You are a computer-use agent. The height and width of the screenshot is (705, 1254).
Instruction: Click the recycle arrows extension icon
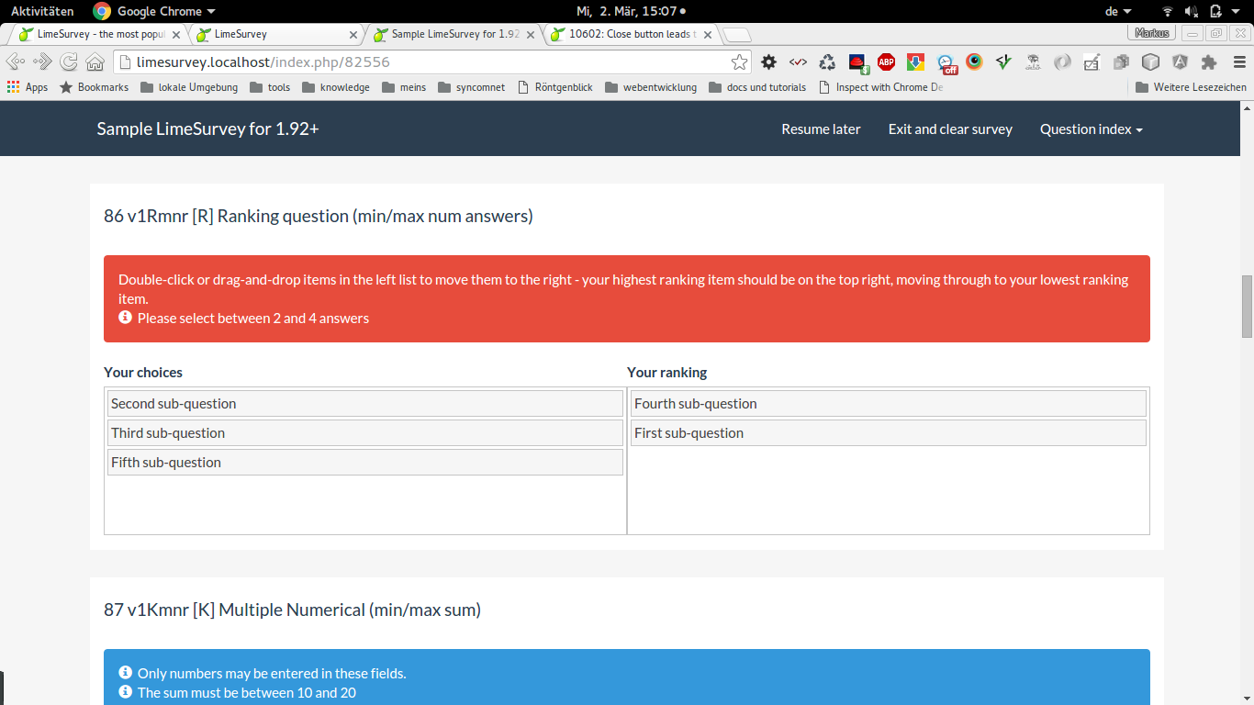point(827,62)
